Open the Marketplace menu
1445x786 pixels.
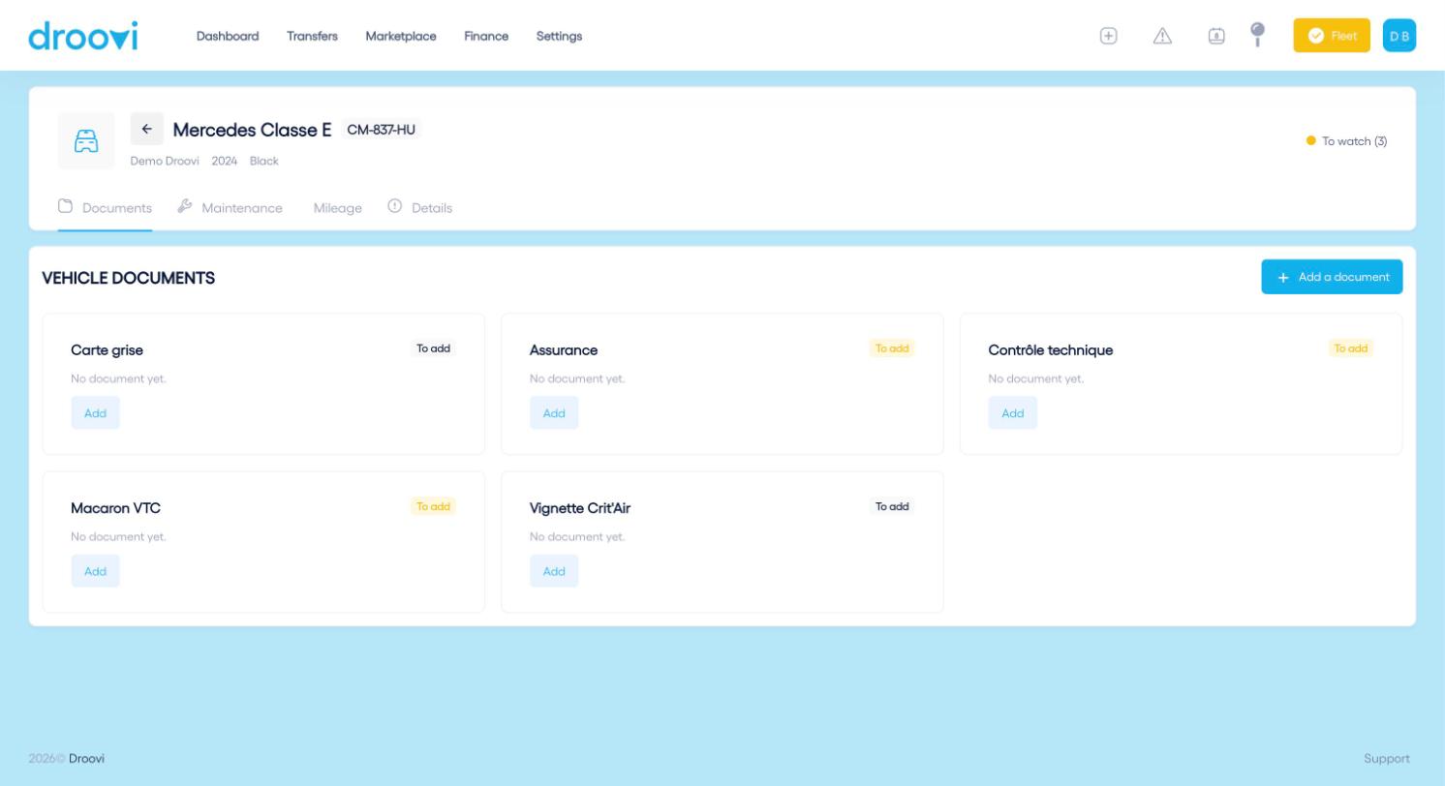[401, 36]
